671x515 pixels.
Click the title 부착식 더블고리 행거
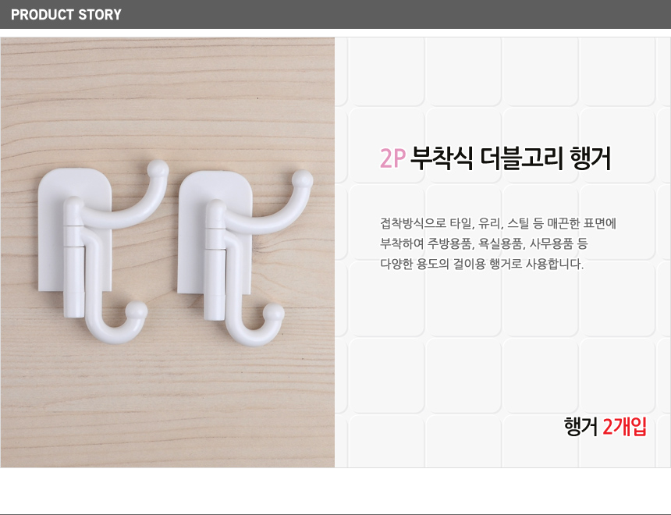[510, 158]
